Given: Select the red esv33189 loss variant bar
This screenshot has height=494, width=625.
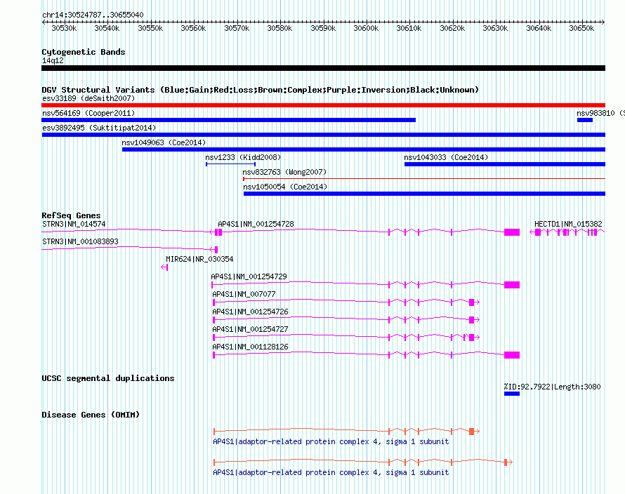Looking at the screenshot, I should pyautogui.click(x=323, y=105).
